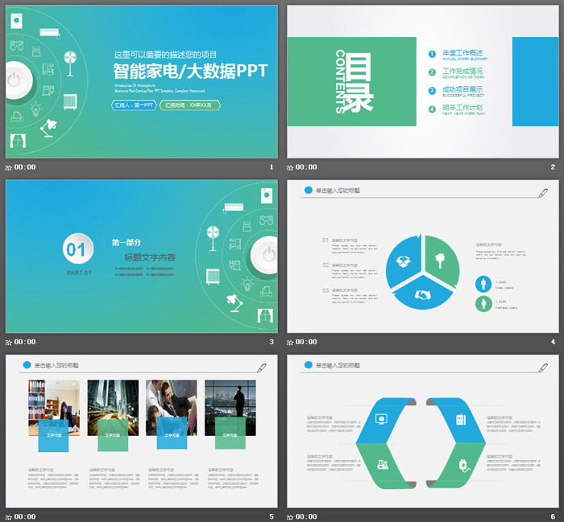Click the 第一部分 heading on slide 3
This screenshot has width=564, height=522.
pos(126,243)
